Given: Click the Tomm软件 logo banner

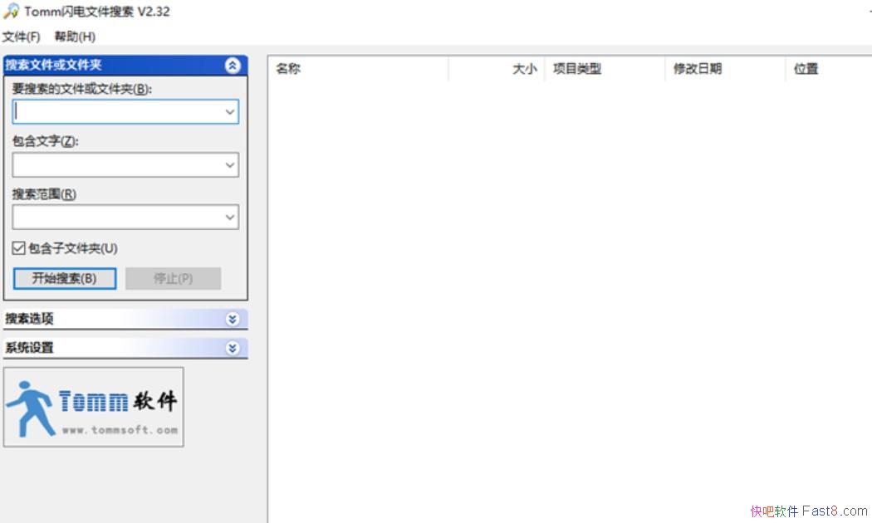Looking at the screenshot, I should [x=94, y=407].
